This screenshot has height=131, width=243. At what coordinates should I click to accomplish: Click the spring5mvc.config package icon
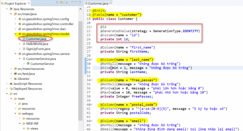(x=20, y=19)
